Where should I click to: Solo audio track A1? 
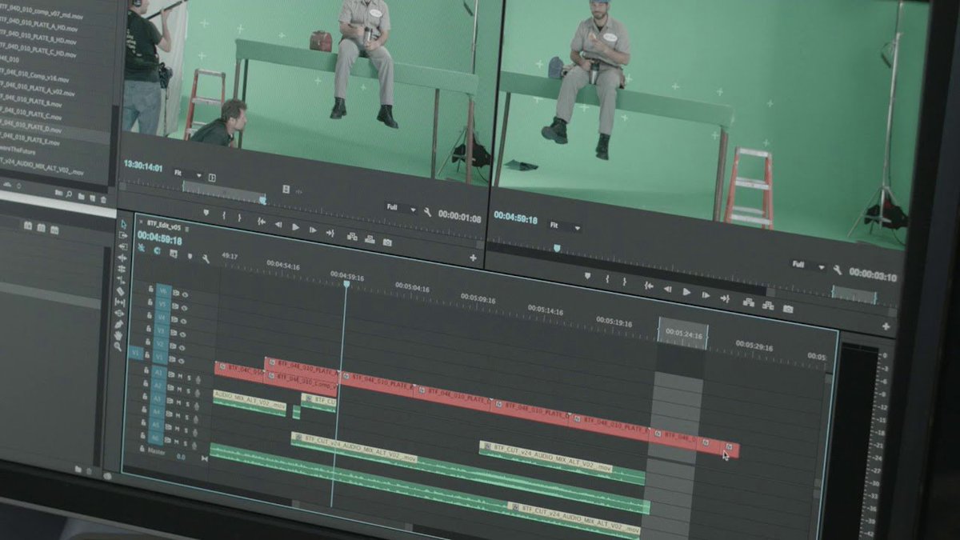coord(189,378)
